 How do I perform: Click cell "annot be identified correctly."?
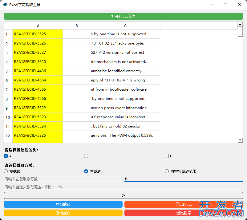[x=125, y=71]
